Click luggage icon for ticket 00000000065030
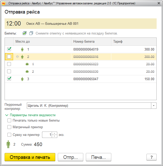This screenshot has width=163, height=166. tap(27, 72)
